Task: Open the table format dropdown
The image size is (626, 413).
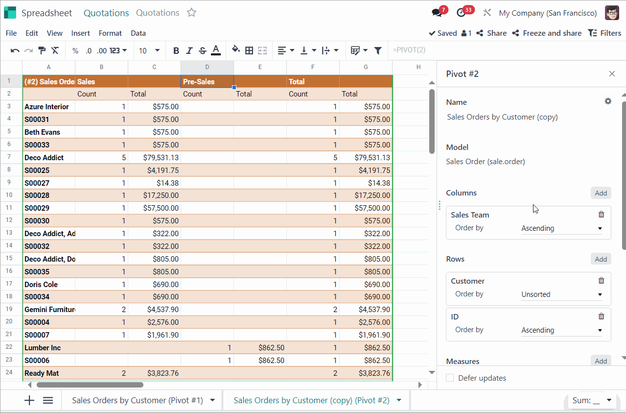Action: (359, 50)
